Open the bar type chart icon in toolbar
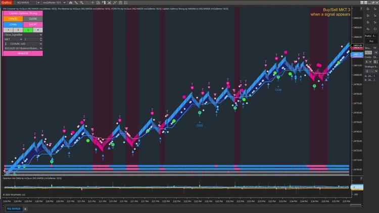Image resolution: width=379 pixels, height=213 pixels. click(x=71, y=3)
